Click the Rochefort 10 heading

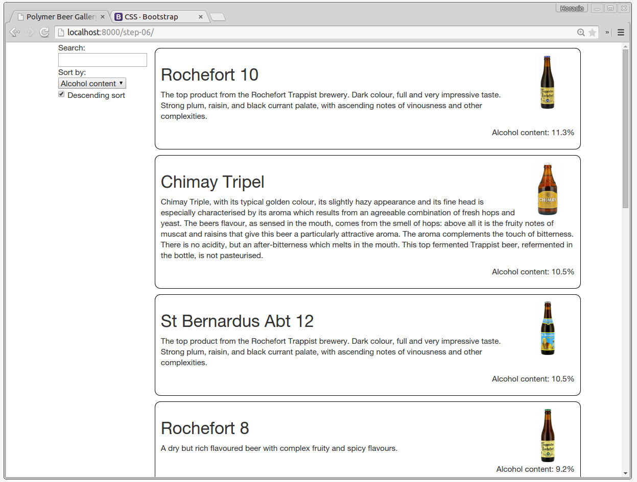pyautogui.click(x=209, y=75)
